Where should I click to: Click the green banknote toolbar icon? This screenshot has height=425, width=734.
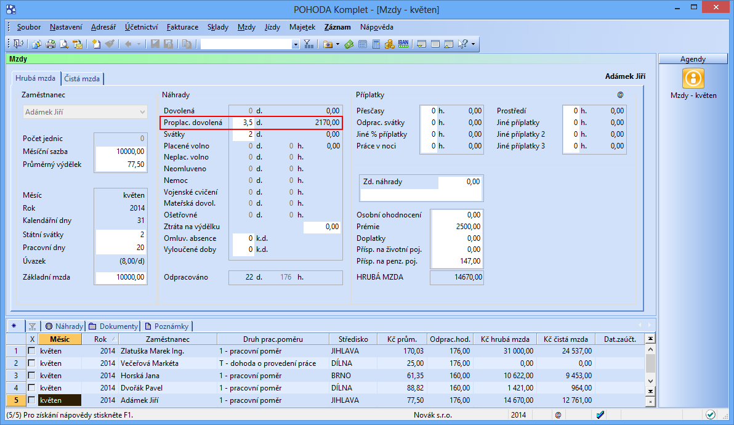[349, 44]
